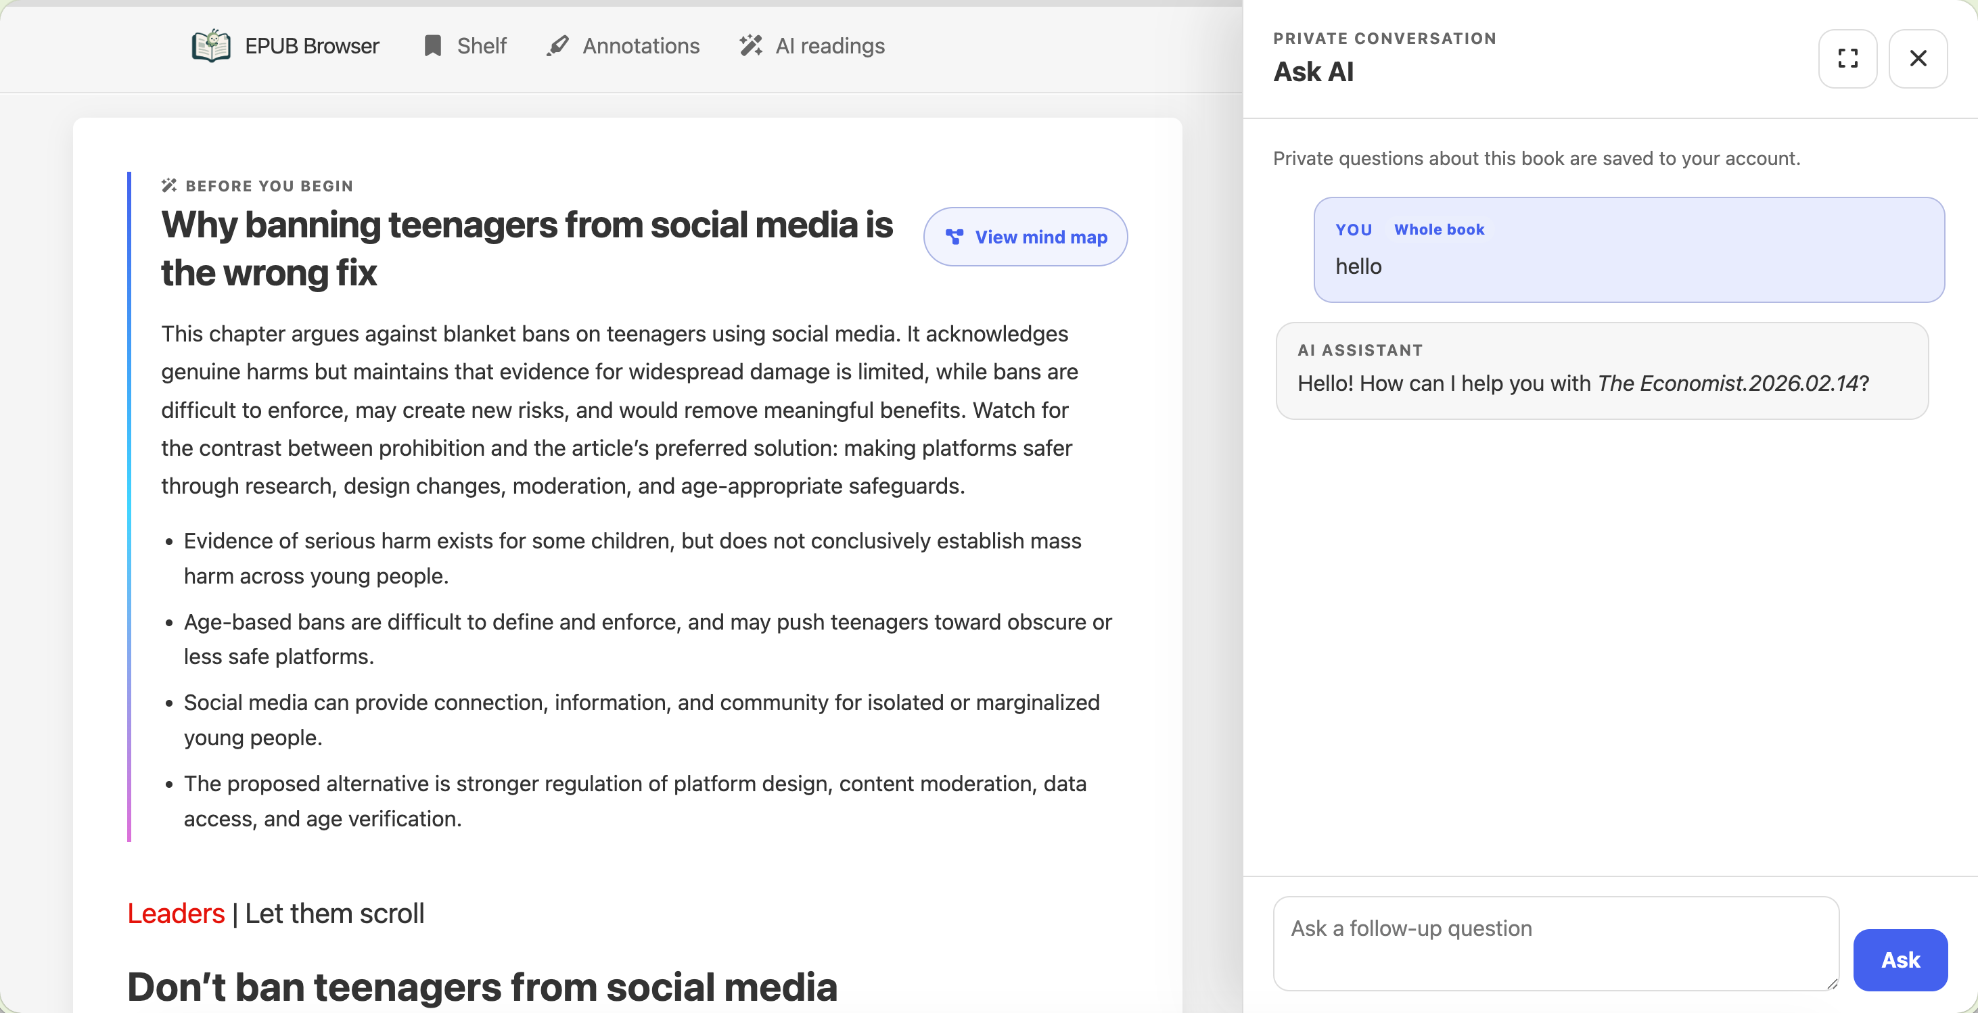Click the Shelf bookmark icon
Screen dimensions: 1978x1013
pos(432,46)
